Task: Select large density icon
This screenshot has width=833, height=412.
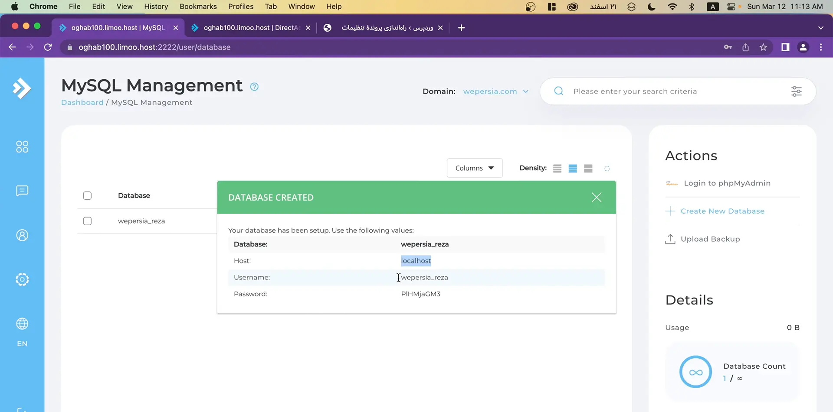Action: tap(588, 169)
